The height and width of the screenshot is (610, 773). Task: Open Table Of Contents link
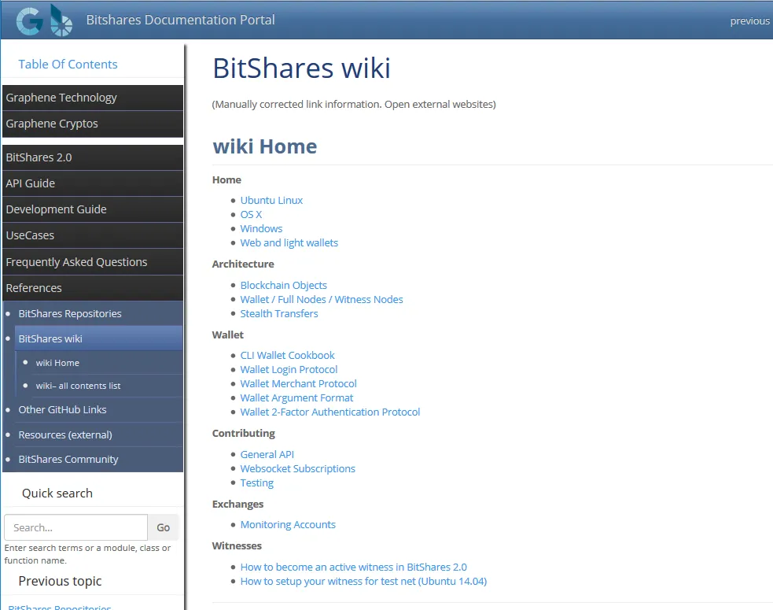(68, 65)
